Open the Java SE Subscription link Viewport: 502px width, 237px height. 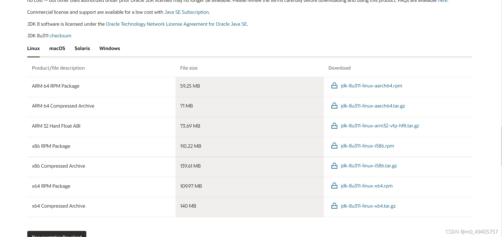pos(187,12)
